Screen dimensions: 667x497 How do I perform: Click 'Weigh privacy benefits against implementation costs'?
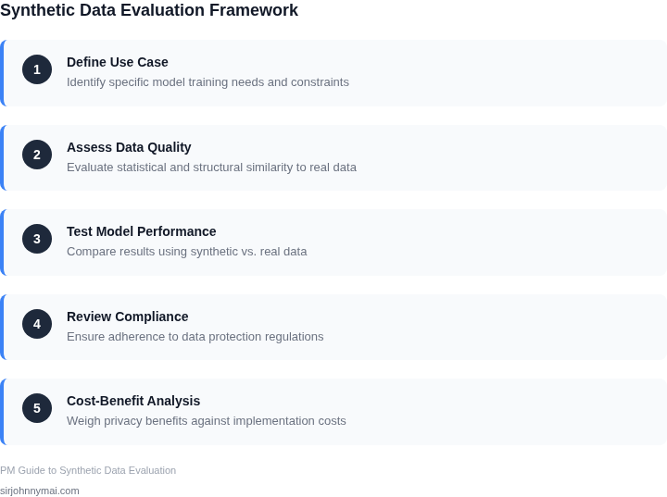pos(207,421)
